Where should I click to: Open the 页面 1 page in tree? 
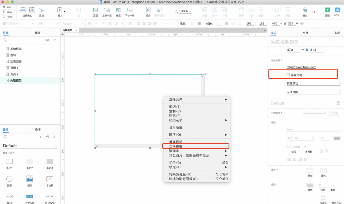click(x=14, y=68)
